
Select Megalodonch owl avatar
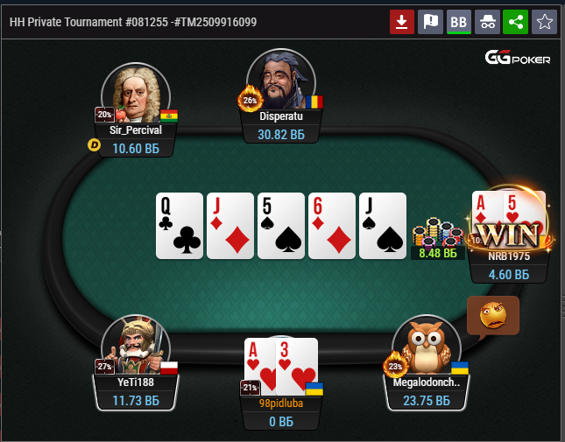point(427,346)
